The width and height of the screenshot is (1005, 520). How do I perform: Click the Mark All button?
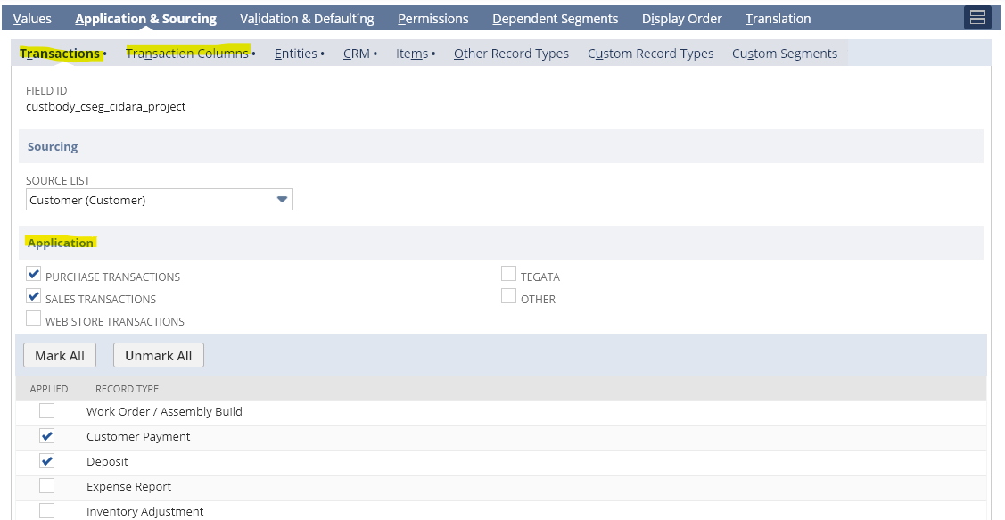click(59, 354)
